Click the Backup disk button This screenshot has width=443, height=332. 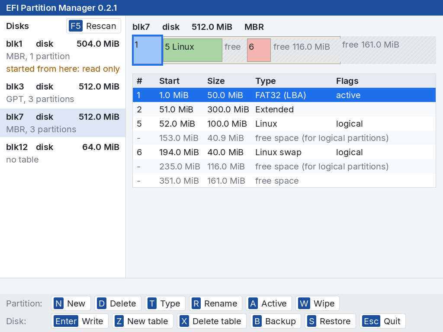(275, 321)
